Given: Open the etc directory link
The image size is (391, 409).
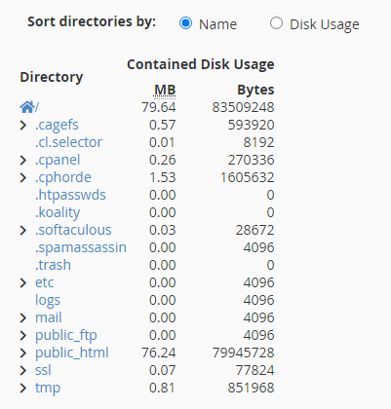Looking at the screenshot, I should point(45,282).
